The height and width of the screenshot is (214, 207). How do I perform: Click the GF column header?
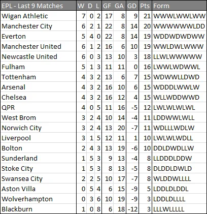click(x=108, y=6)
